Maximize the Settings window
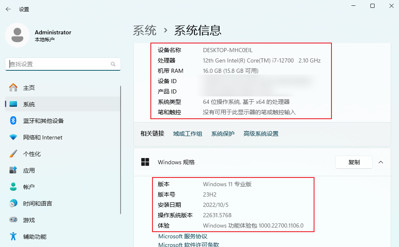Viewport: 399px width, 247px height. pos(372,6)
